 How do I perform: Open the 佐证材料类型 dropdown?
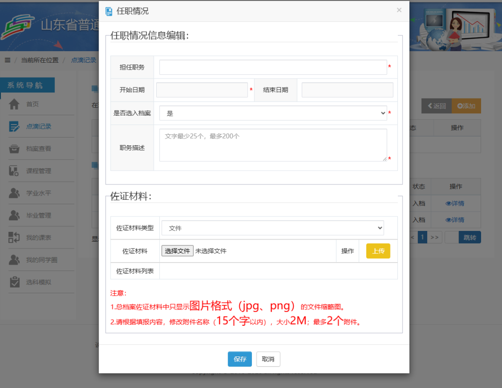(x=273, y=228)
